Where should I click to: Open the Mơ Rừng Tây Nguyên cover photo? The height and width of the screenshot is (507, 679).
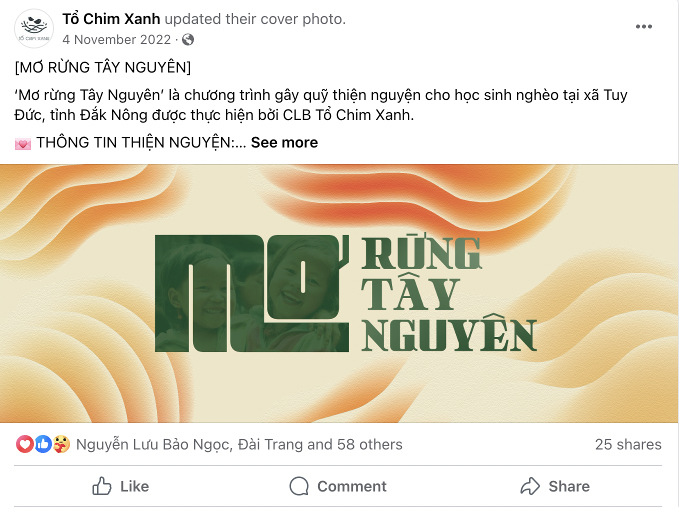coord(339,293)
